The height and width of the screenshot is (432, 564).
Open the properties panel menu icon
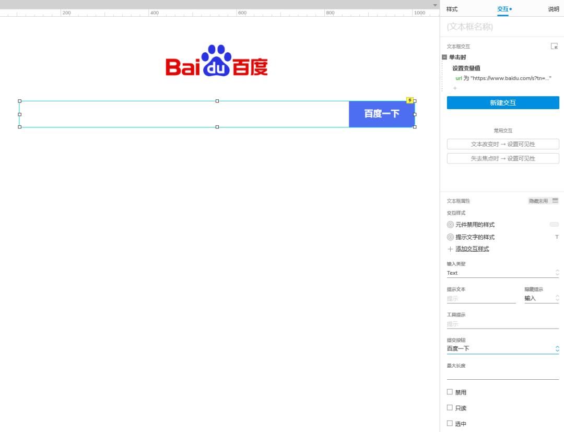pos(555,201)
